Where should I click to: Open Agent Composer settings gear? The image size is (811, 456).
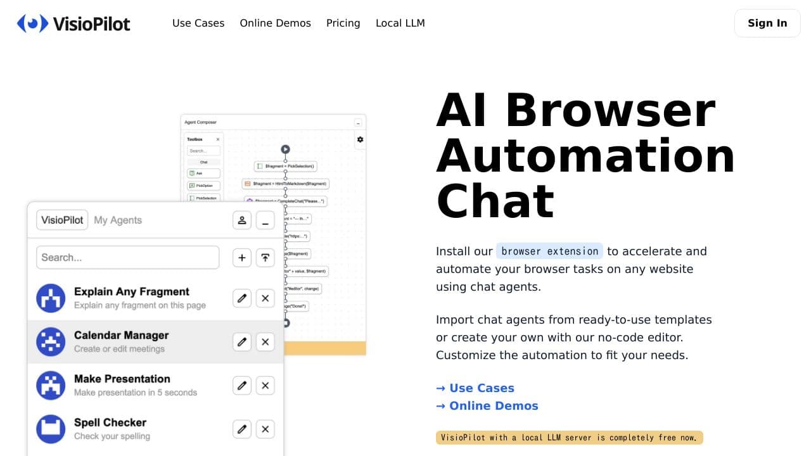pyautogui.click(x=360, y=139)
